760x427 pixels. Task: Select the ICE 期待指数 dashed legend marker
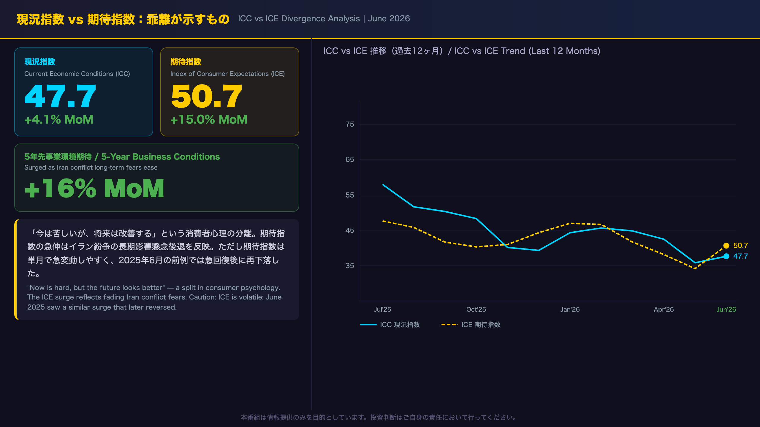449,325
